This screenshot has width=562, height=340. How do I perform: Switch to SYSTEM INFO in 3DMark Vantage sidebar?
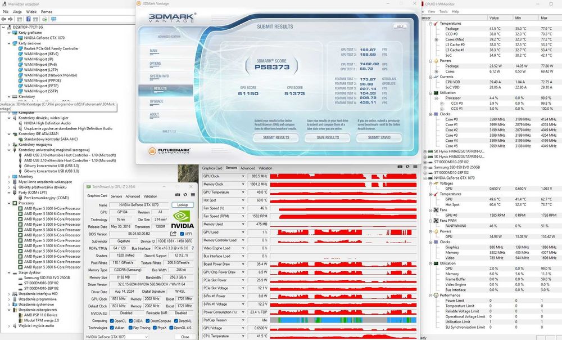pos(159,76)
